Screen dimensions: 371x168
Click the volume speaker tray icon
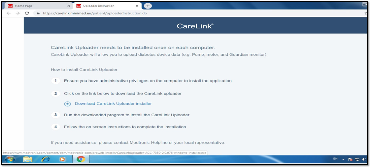click(x=364, y=159)
